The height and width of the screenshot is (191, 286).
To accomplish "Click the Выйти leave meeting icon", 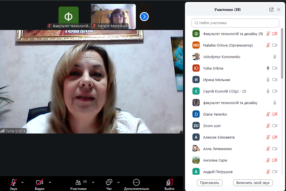I will 169,183.
